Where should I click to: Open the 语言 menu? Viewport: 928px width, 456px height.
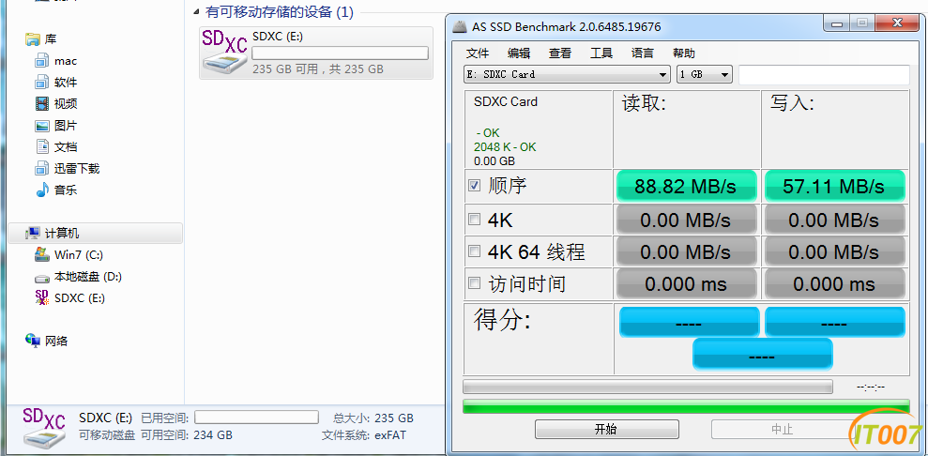point(643,53)
